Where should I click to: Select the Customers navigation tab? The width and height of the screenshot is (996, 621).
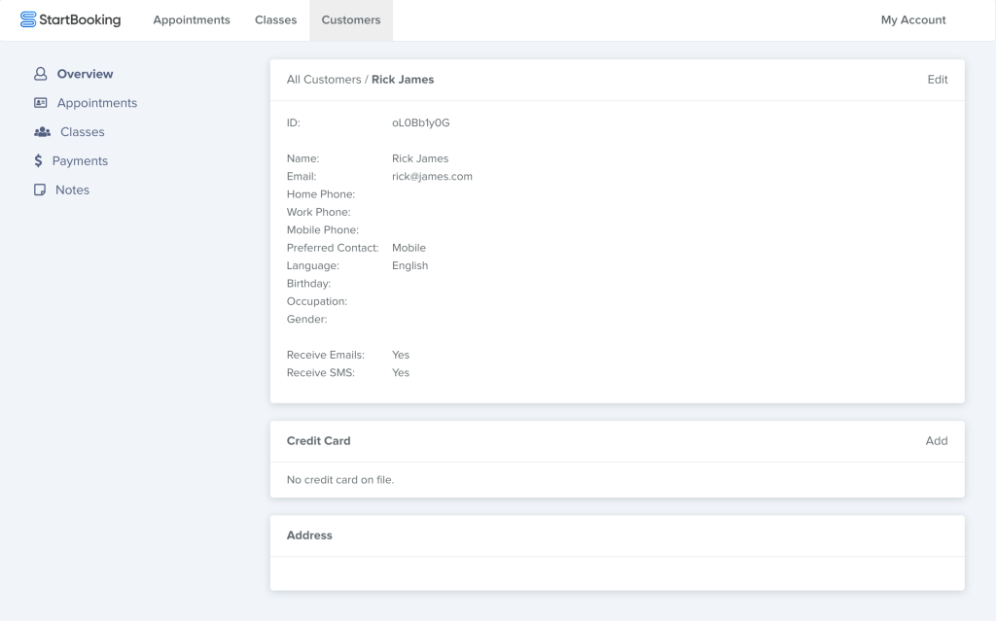(351, 20)
